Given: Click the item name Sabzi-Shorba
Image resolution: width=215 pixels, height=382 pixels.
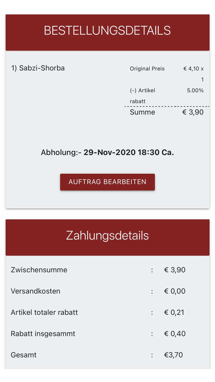Looking at the screenshot, I should 37,68.
